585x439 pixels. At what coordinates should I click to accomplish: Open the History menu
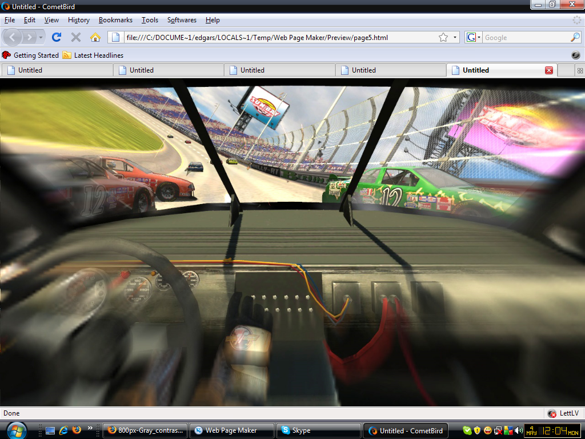[x=79, y=20]
